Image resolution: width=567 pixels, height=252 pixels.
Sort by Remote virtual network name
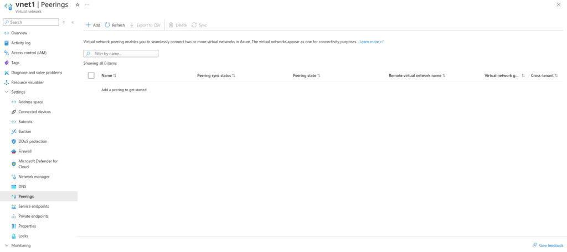[417, 75]
